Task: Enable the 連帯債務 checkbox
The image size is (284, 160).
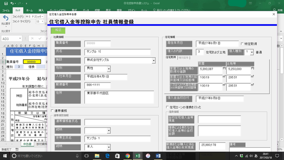Action: tap(52, 111)
